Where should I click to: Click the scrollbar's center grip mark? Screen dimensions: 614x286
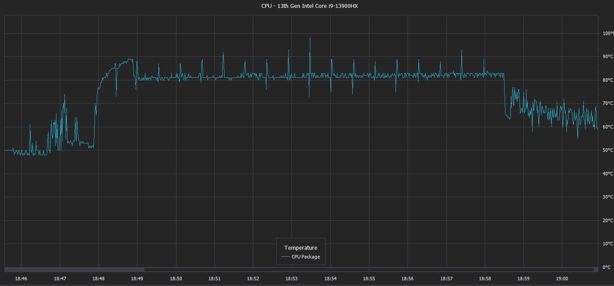pyautogui.click(x=369, y=269)
